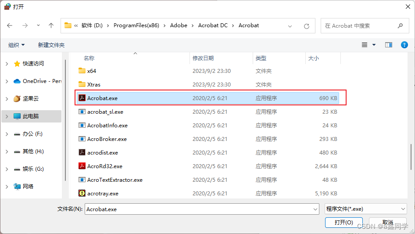Select Acrobat.exe application icon
This screenshot has height=234, width=415.
pos(82,98)
